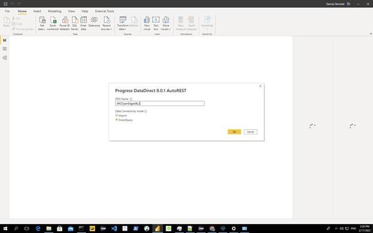Click the Excel workbook icon
Image resolution: width=373 pixels, height=233 pixels.
point(53,23)
